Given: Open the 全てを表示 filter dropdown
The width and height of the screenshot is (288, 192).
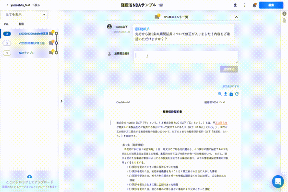Looking at the screenshot, I should tap(24, 15).
